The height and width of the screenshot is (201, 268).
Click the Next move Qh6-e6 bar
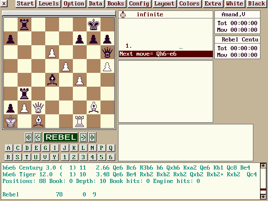click(x=166, y=54)
